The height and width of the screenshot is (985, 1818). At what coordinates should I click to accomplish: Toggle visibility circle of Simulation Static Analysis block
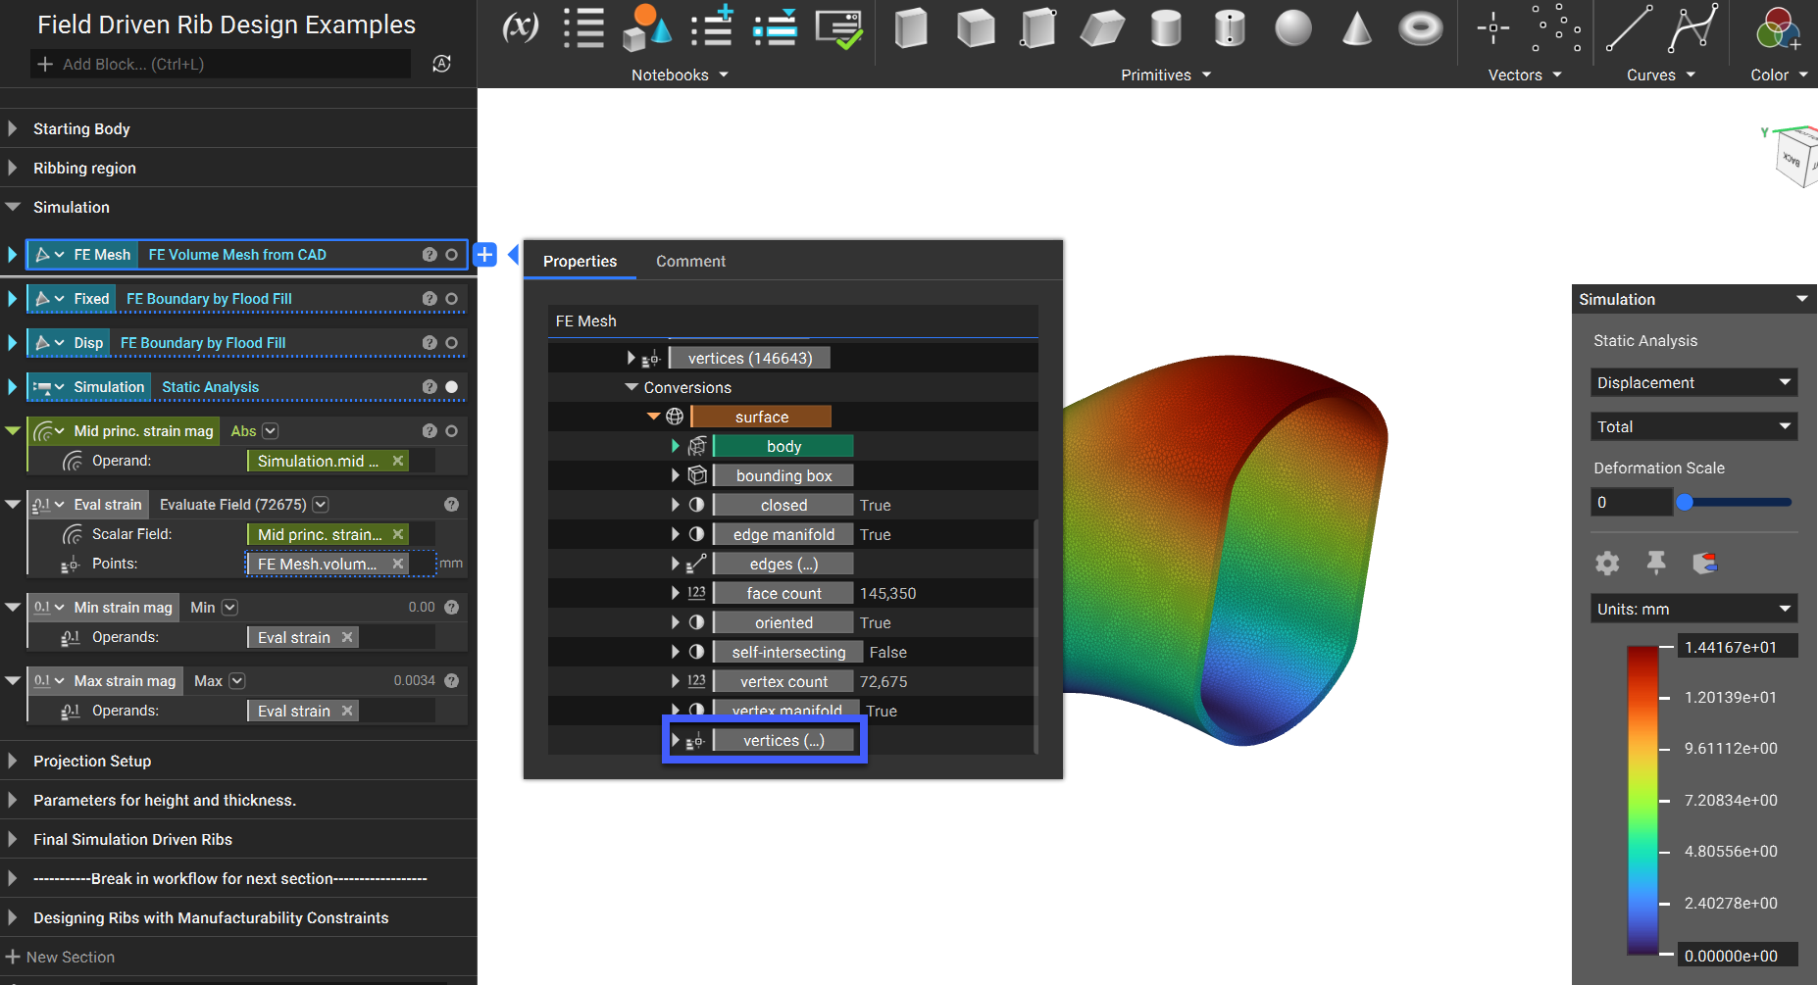pyautogui.click(x=451, y=387)
